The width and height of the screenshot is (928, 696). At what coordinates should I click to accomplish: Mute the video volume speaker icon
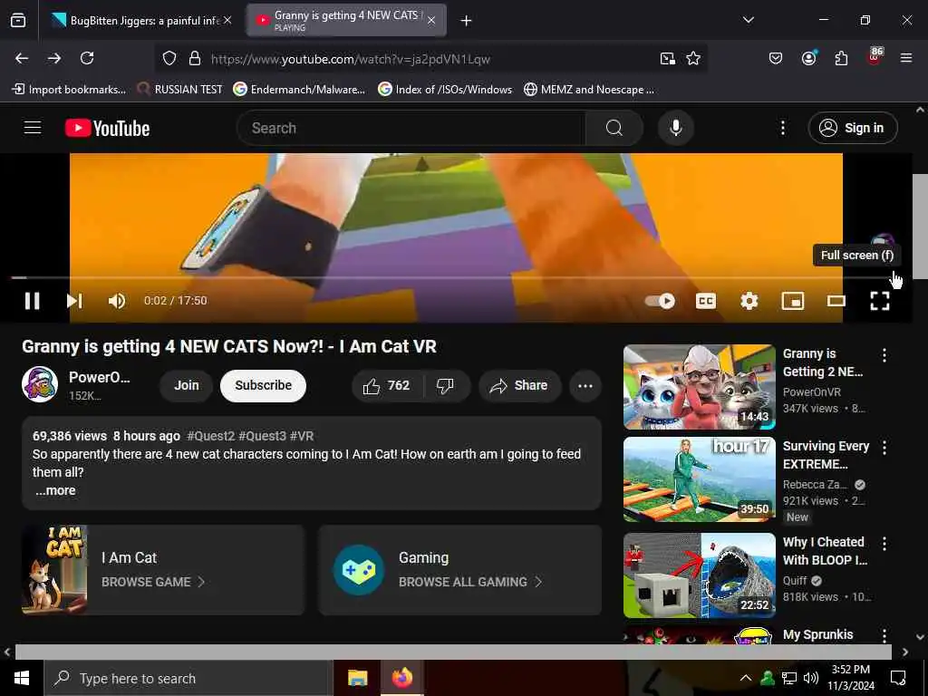click(x=117, y=301)
